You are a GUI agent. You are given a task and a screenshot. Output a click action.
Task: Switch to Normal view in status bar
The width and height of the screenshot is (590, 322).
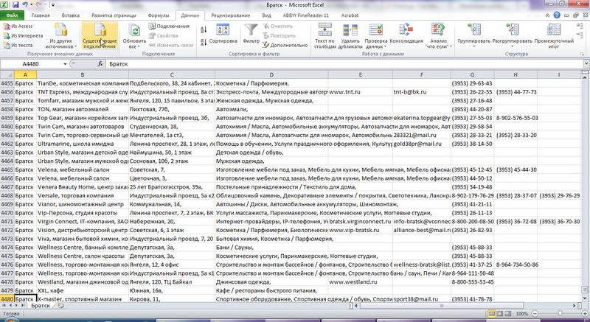click(492, 313)
